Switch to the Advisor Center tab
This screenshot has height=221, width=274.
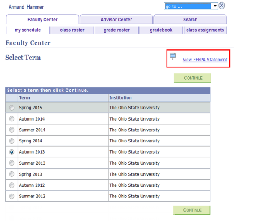click(116, 19)
